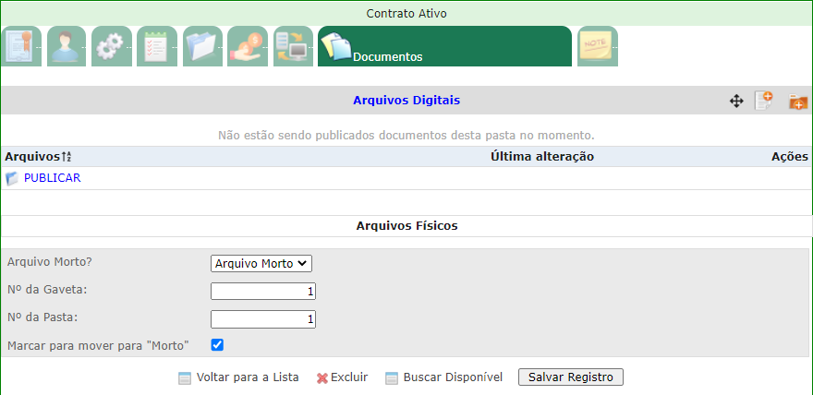813x395 pixels.
Task: Click the add new folder icon
Action: (x=797, y=102)
